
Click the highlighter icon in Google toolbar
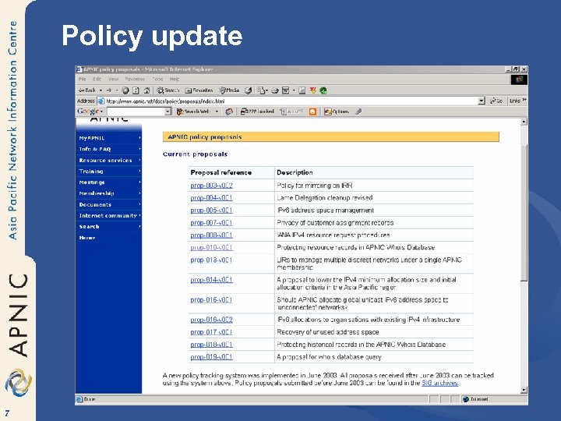pos(358,111)
